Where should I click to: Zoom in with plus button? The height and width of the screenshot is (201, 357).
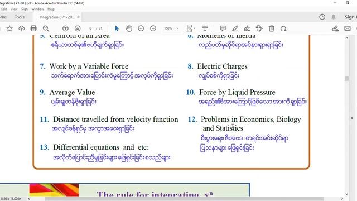pyautogui.click(x=153, y=28)
